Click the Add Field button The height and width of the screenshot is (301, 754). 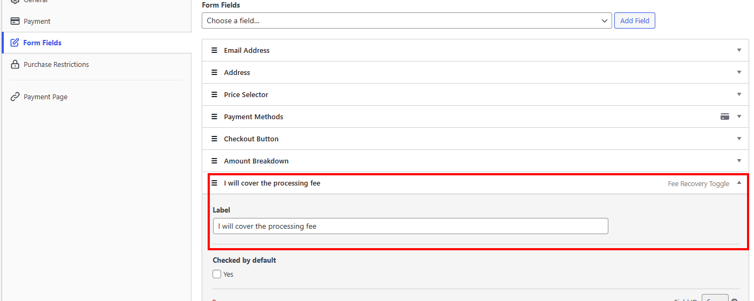(x=635, y=21)
